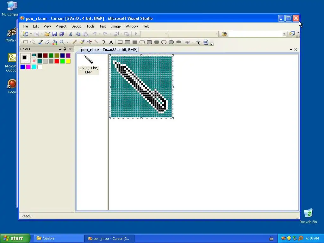
Task: Expand the Standard toolbar options chevron
Action: tap(298, 34)
